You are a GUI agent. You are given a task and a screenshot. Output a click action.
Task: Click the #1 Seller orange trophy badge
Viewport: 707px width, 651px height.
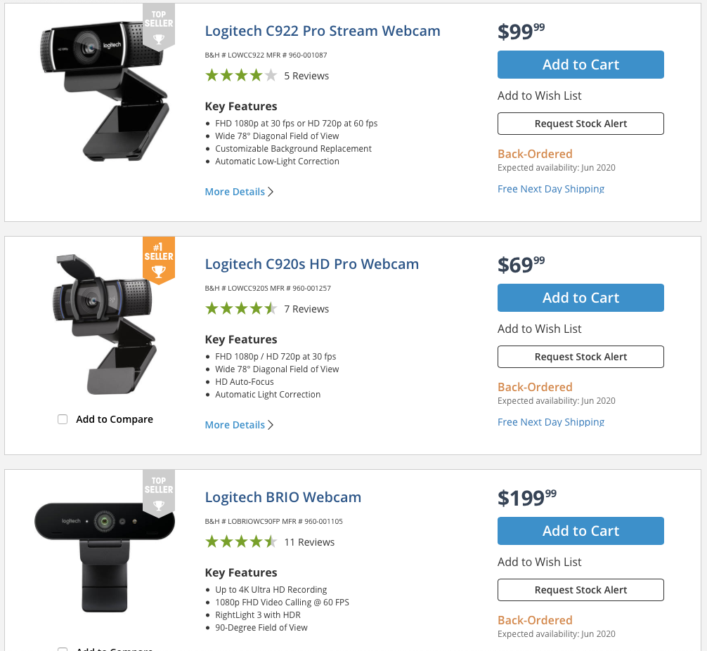pyautogui.click(x=159, y=260)
